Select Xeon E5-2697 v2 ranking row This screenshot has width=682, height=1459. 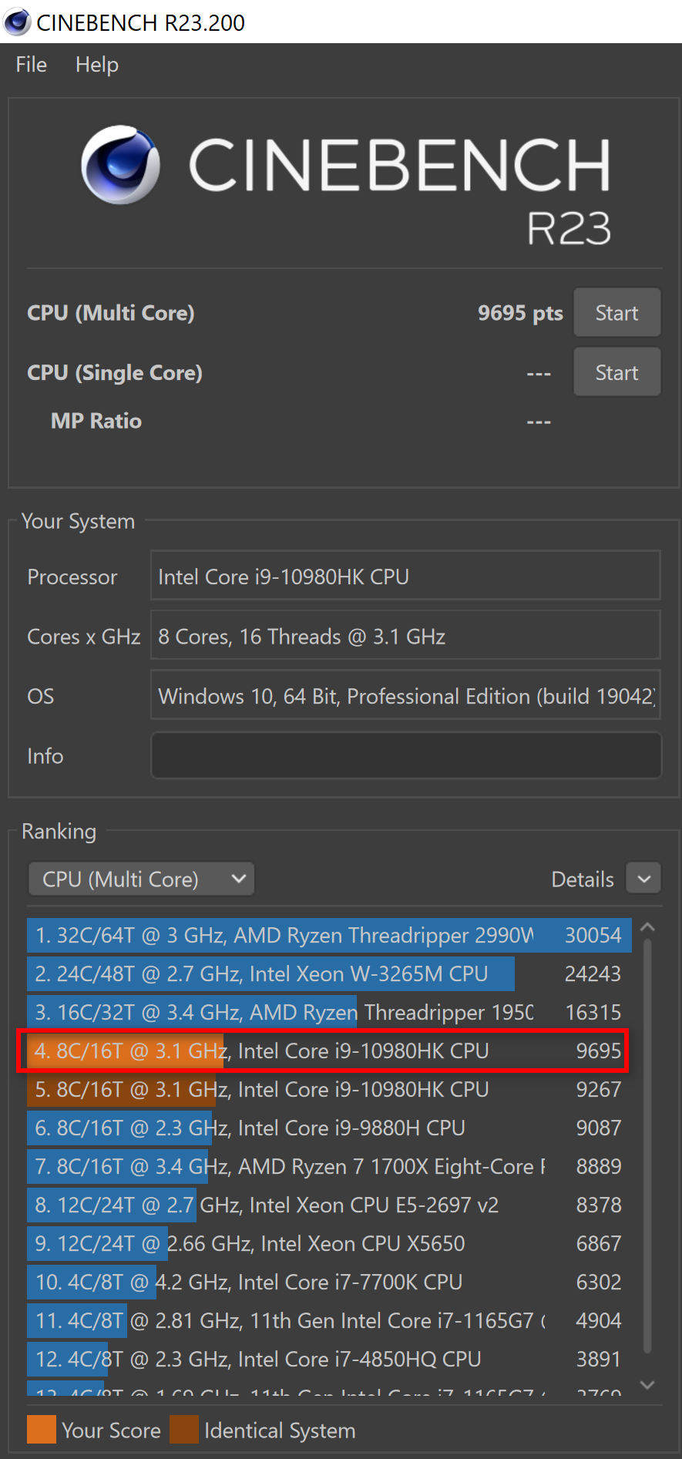pyautogui.click(x=329, y=1205)
